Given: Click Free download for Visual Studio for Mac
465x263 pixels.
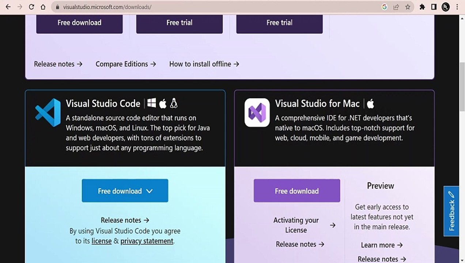Looking at the screenshot, I should (x=297, y=191).
